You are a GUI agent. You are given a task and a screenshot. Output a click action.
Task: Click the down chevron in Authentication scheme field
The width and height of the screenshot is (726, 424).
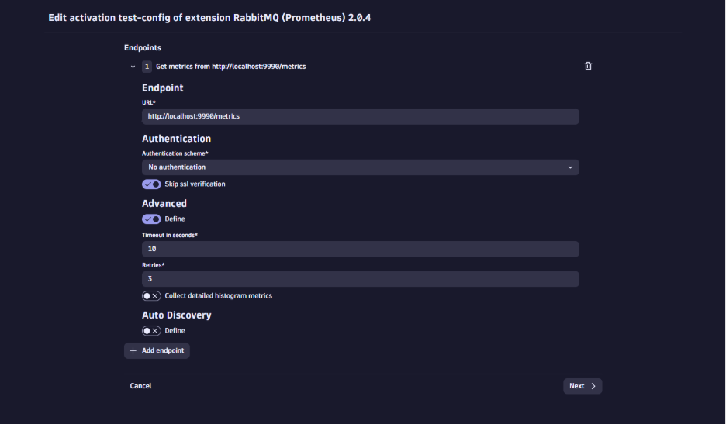click(570, 167)
